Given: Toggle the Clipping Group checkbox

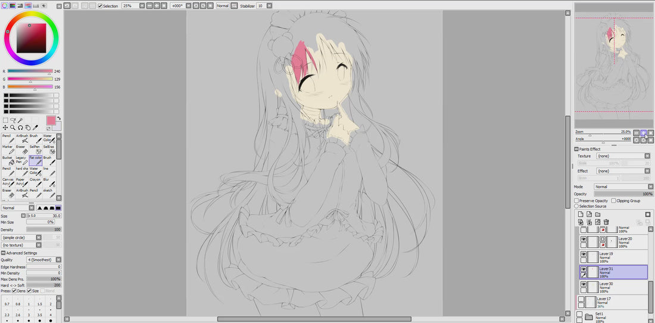Looking at the screenshot, I should [613, 201].
